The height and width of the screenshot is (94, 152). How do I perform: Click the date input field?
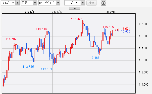click(73, 3)
